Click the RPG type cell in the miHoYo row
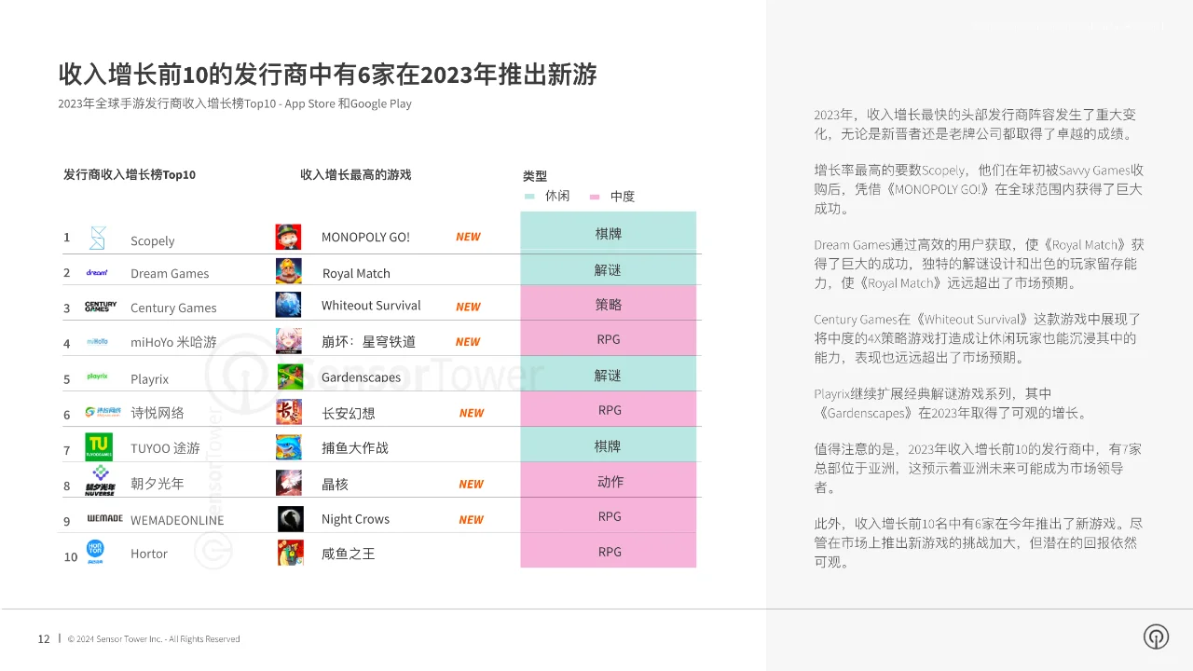Viewport: 1193px width, 671px height. click(x=608, y=338)
